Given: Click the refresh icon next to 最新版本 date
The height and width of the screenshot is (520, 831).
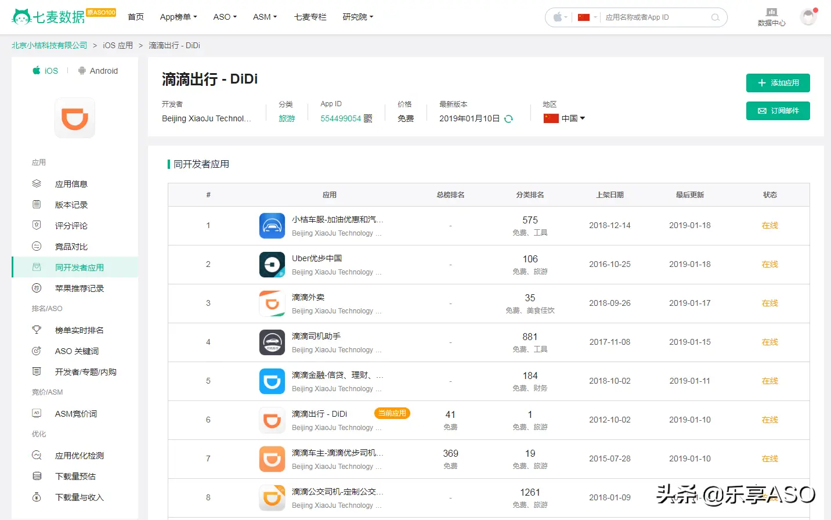Looking at the screenshot, I should tap(508, 118).
